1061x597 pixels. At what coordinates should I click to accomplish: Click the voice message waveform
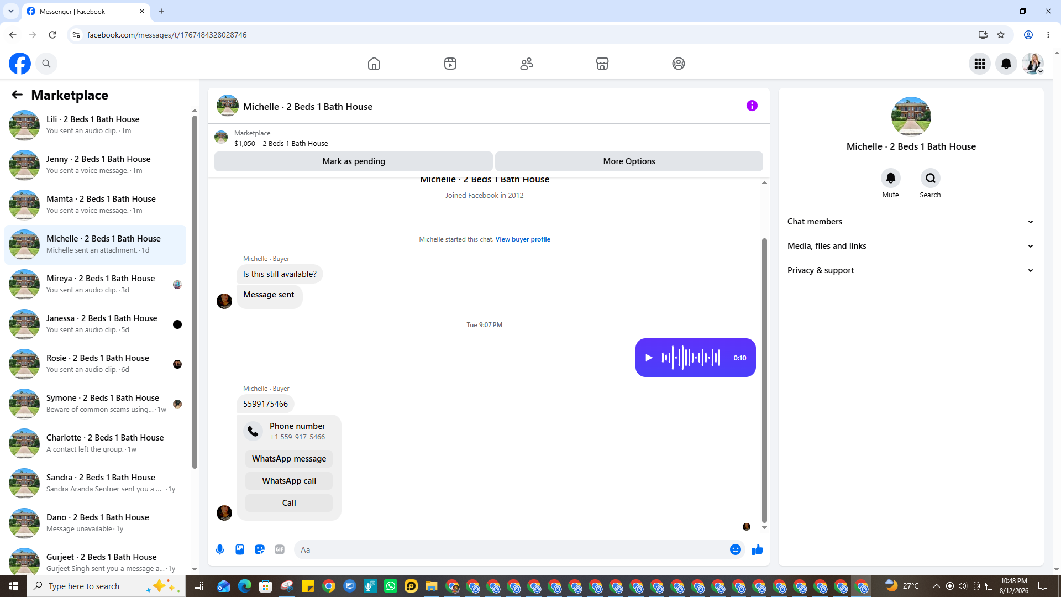pos(691,358)
